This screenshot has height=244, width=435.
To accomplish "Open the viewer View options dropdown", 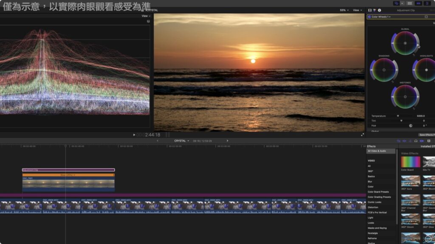I will 357,10.
